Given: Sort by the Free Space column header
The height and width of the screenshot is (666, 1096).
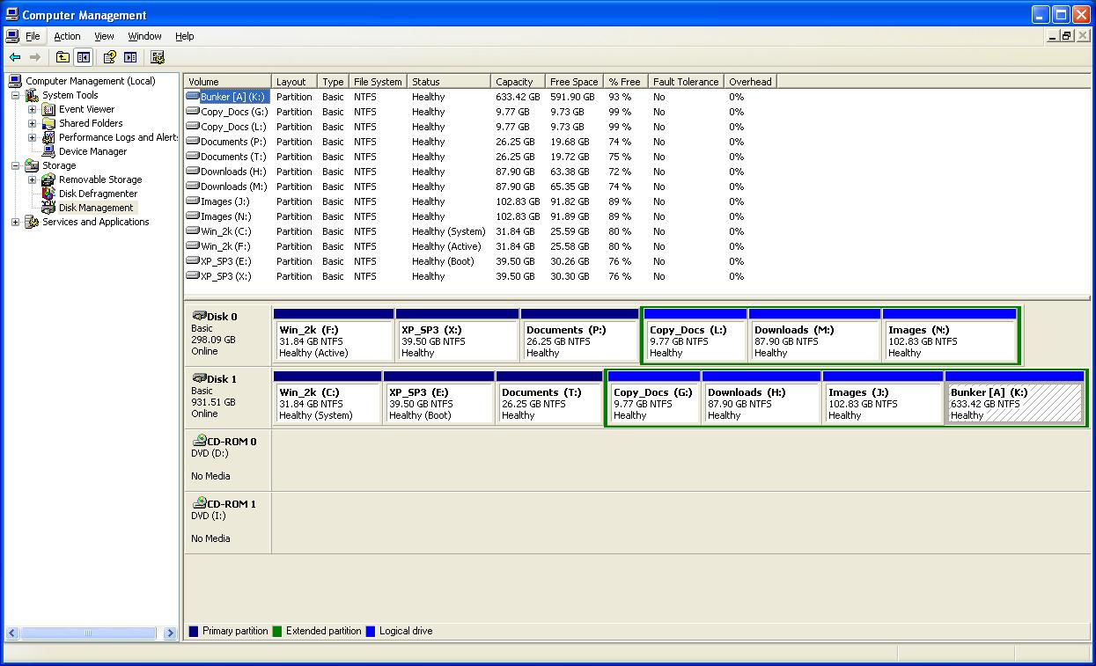Looking at the screenshot, I should point(574,82).
